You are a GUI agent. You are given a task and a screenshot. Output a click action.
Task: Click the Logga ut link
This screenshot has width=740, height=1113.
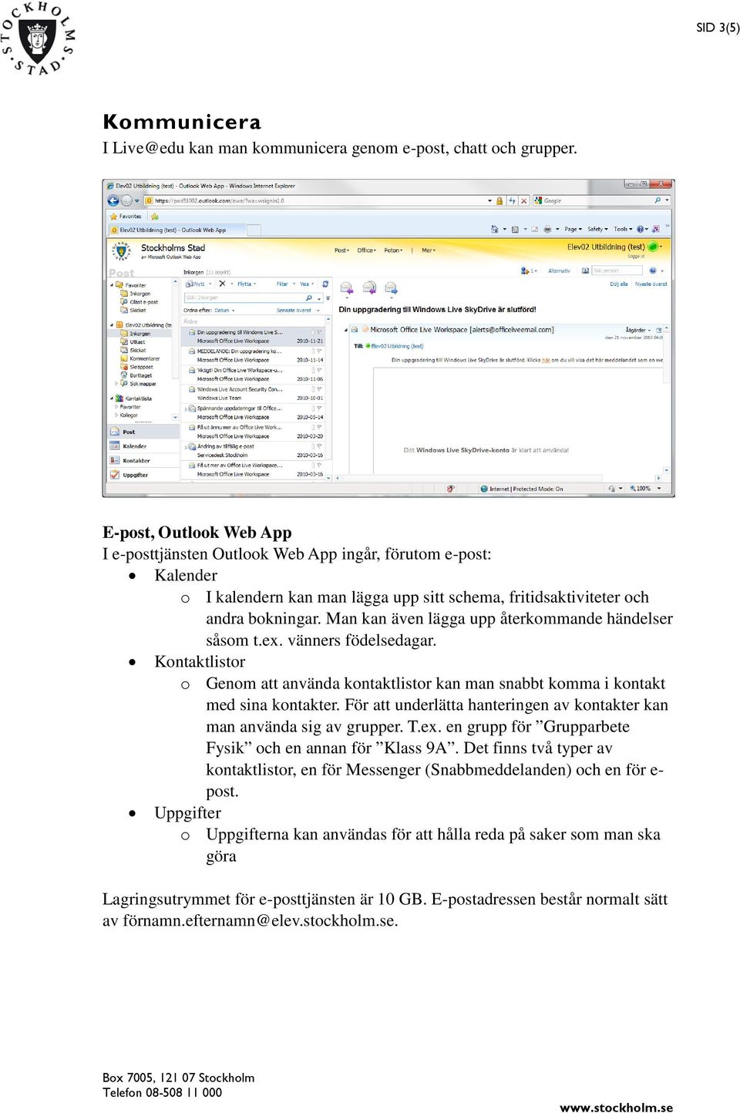pyautogui.click(x=636, y=257)
